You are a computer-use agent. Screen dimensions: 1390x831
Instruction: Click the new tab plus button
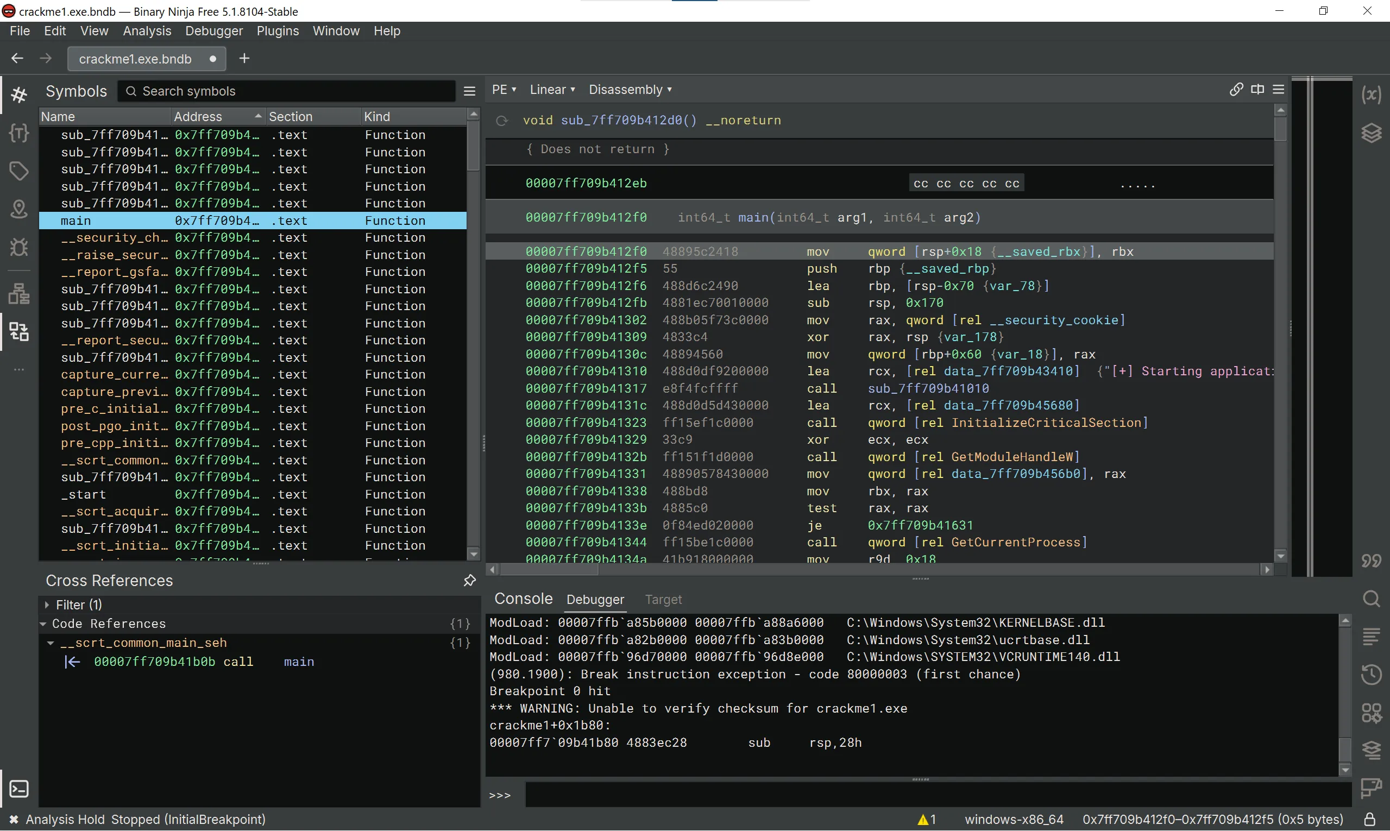click(244, 58)
